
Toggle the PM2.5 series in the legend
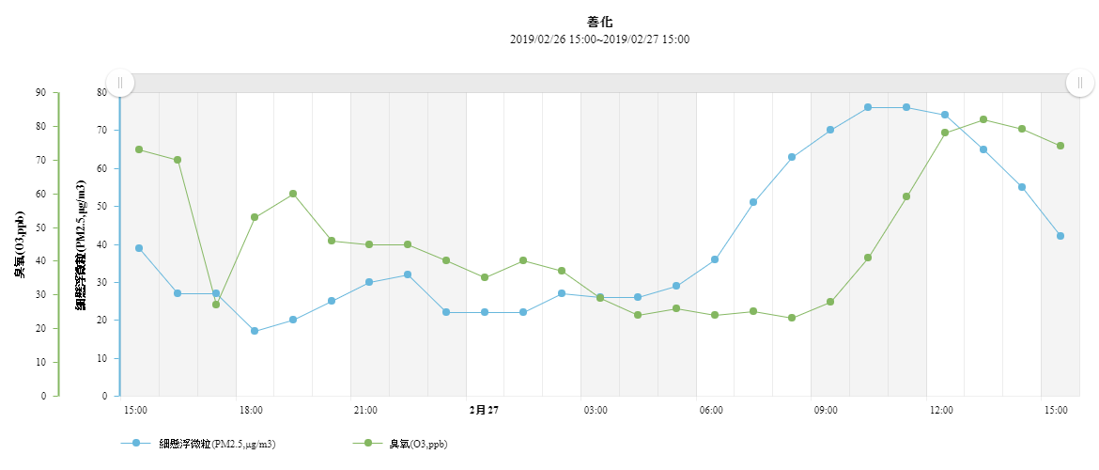(x=223, y=443)
